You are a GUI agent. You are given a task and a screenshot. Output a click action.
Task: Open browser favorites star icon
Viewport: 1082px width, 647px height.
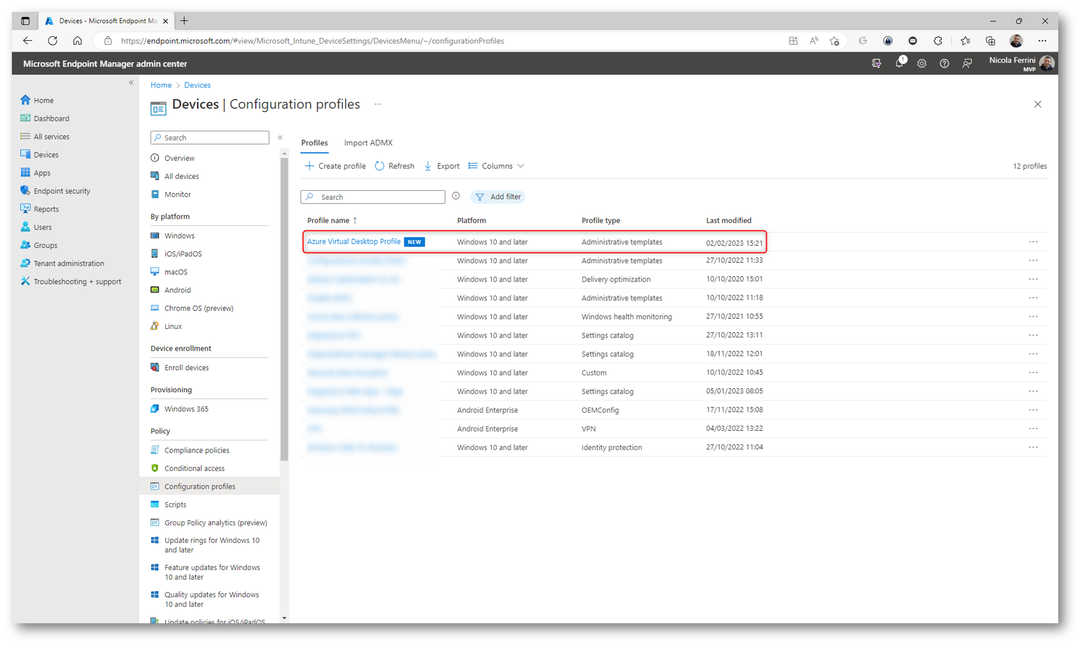click(965, 41)
